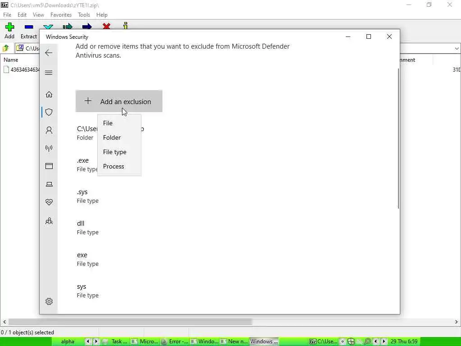Click the 7-Zip Add toolbar icon
The height and width of the screenshot is (346, 461).
9,27
